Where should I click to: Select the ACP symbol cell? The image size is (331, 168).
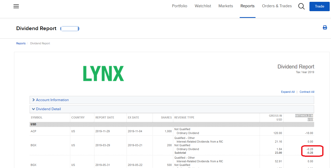[x=33, y=131]
